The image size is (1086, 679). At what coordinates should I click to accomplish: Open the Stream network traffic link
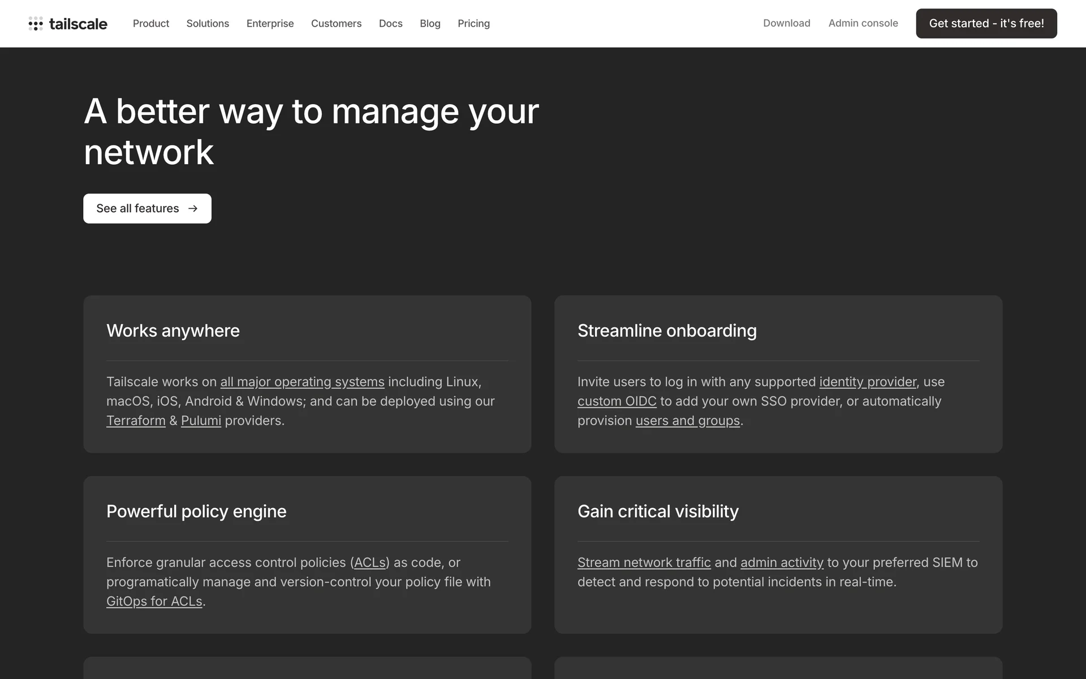point(644,562)
